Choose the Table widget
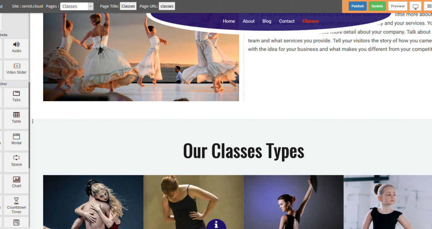 pos(16,118)
